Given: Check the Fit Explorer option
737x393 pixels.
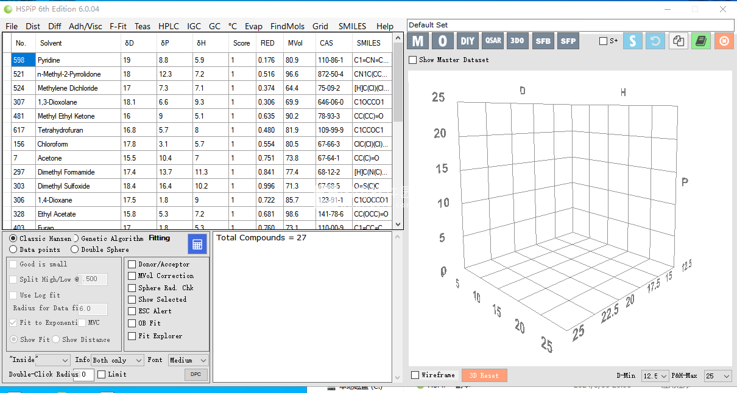Looking at the screenshot, I should tap(132, 336).
